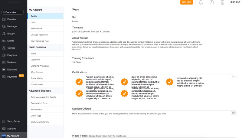
Task: Go to Groups via its sidebar icon
Action: click(4, 34)
